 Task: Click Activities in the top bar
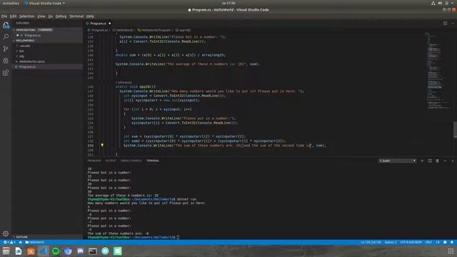[11, 3]
